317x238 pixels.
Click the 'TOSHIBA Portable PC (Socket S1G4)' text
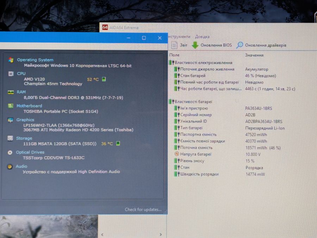tap(61, 111)
